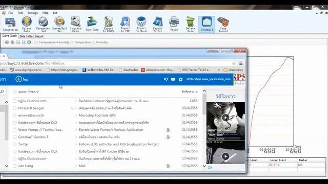328x184 pixels.
Task: Click the Inquiry Data toolbar icon
Action: 75,24
